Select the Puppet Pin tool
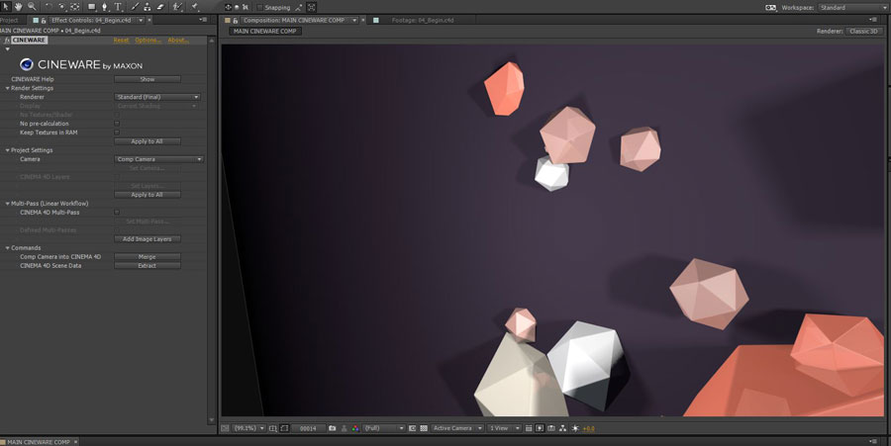Image resolution: width=891 pixels, height=446 pixels. [x=194, y=7]
